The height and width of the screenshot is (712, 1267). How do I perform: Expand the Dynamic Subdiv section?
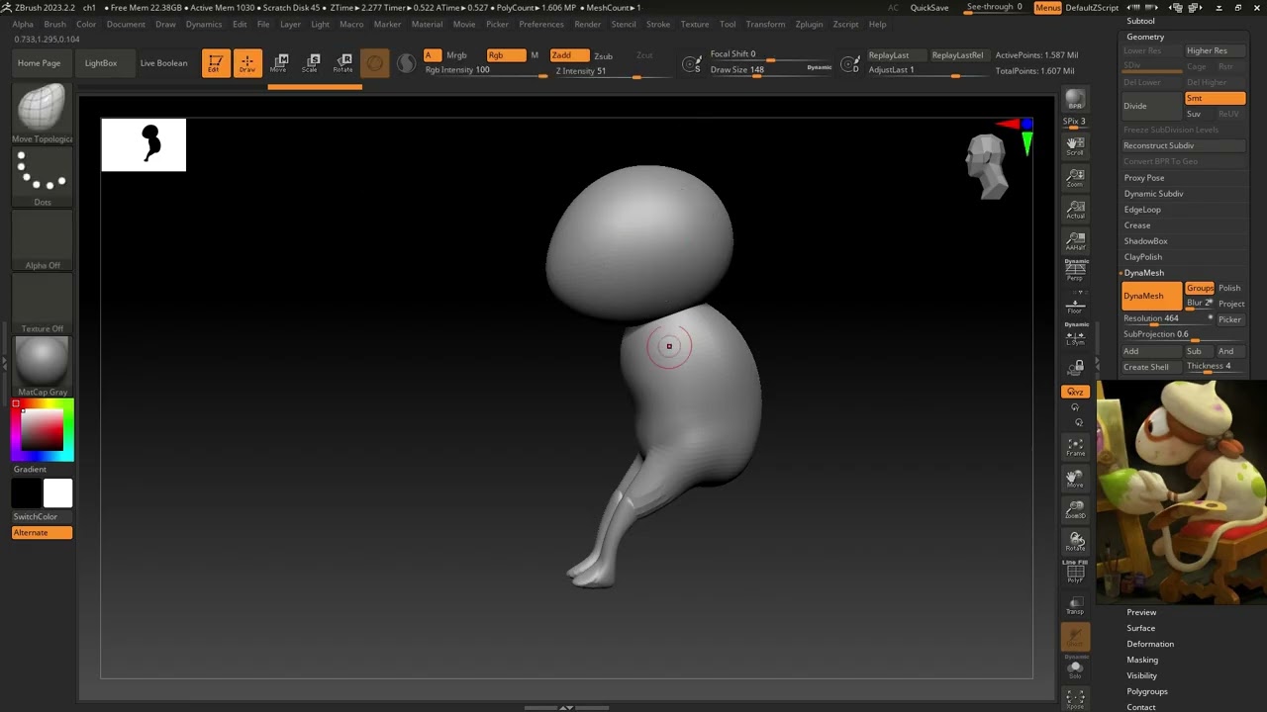coord(1153,194)
